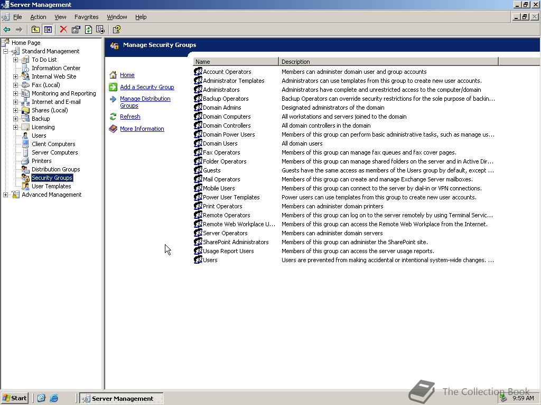The width and height of the screenshot is (541, 405).
Task: Open the Help menu
Action: point(141,17)
